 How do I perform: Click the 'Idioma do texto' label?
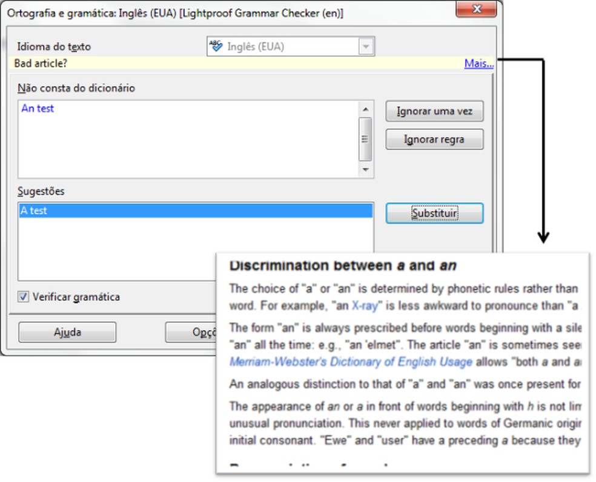(x=54, y=47)
